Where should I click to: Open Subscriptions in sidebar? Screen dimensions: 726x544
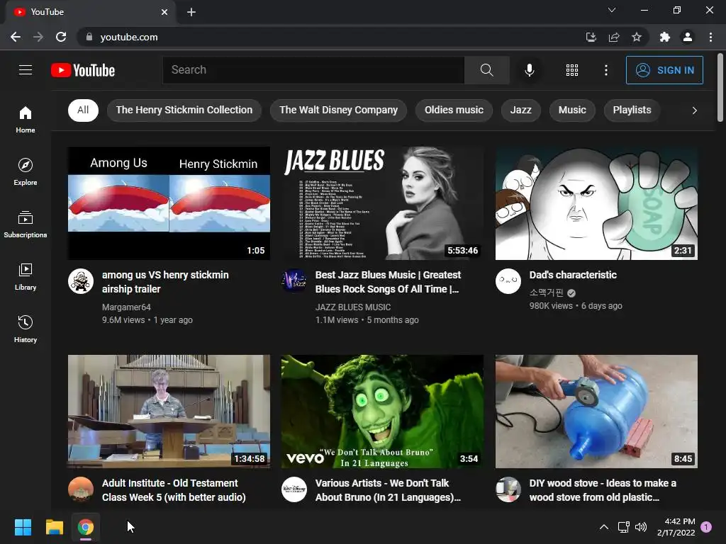[26, 224]
